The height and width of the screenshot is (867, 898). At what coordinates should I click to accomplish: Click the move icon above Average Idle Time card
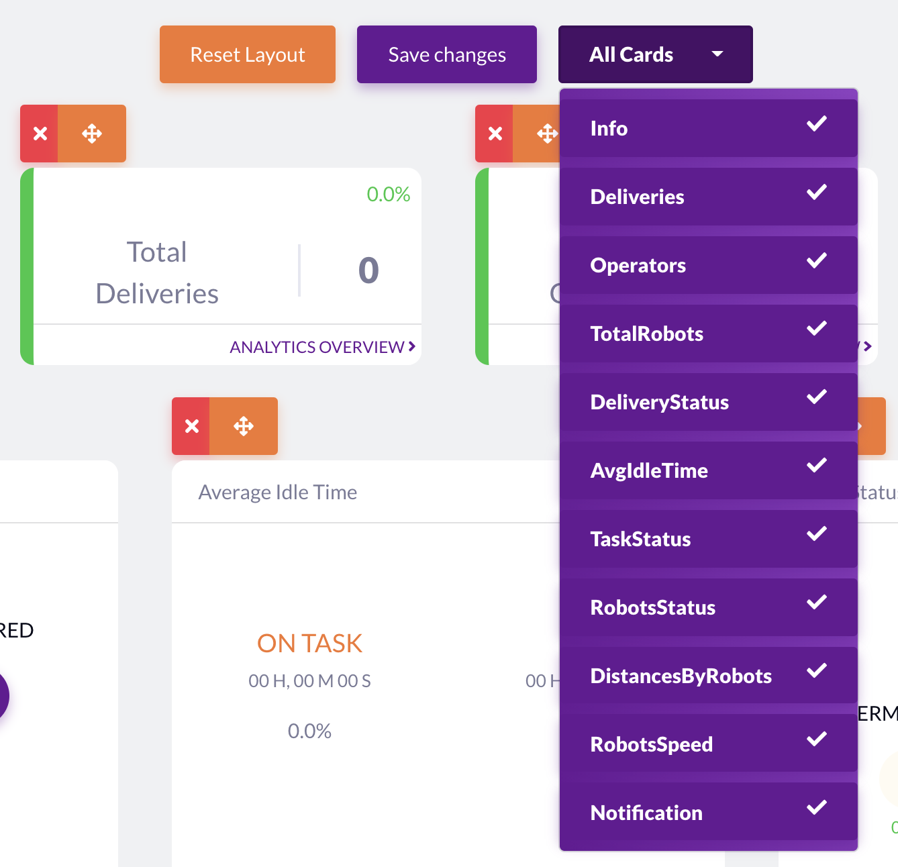[243, 425]
